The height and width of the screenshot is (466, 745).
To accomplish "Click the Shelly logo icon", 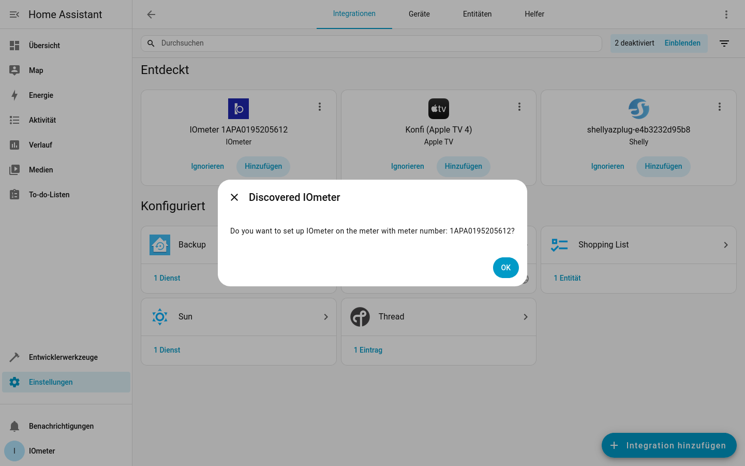I will (639, 109).
